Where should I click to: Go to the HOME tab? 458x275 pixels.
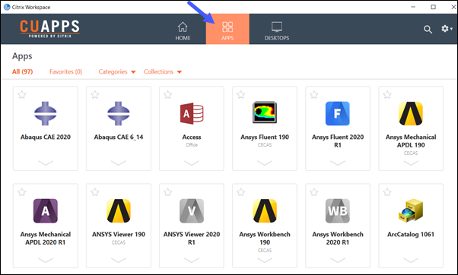click(183, 31)
